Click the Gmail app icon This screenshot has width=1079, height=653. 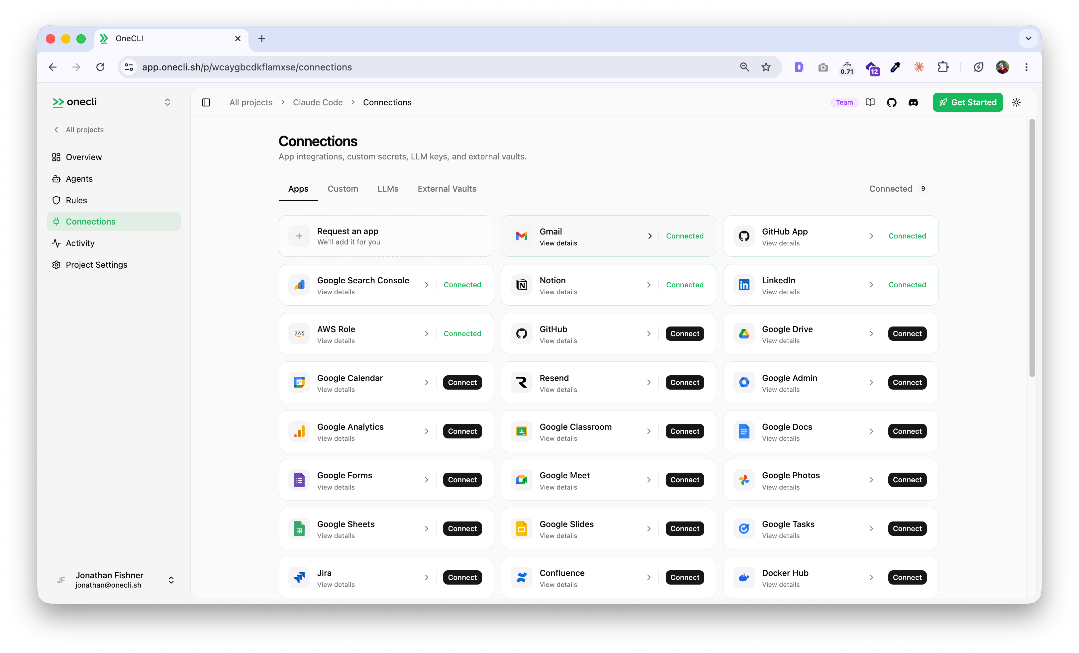click(x=522, y=236)
